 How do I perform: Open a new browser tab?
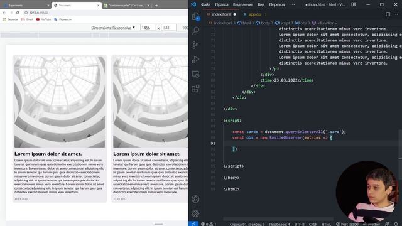156,5
